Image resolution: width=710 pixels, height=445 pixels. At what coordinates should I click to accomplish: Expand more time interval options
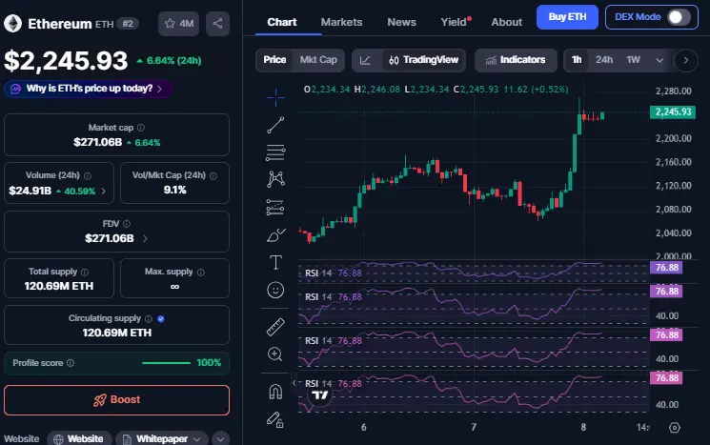pos(659,60)
